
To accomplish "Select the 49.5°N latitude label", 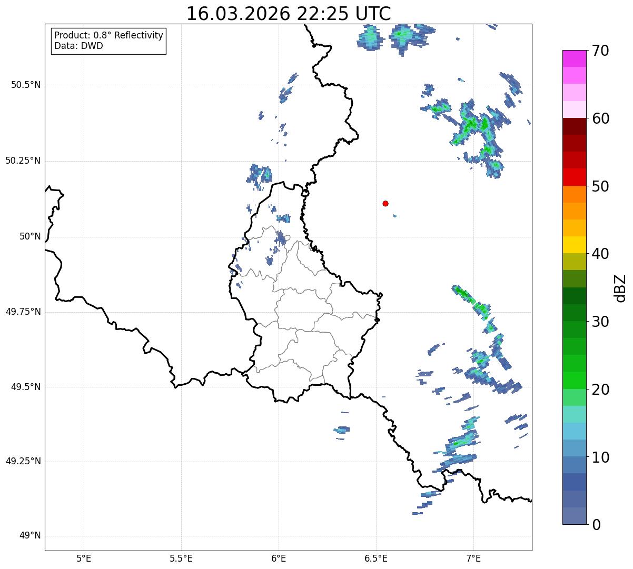I will tap(26, 387).
